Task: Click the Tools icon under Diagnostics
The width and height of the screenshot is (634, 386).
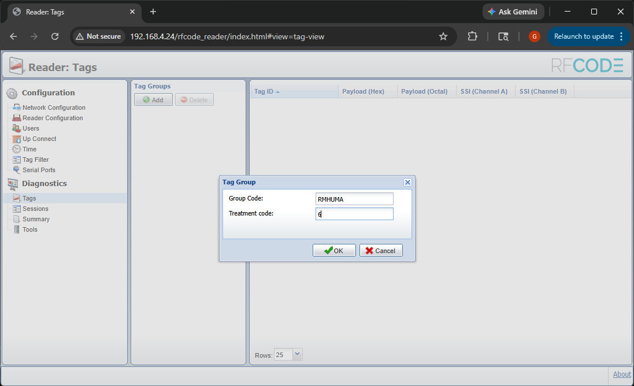Action: point(17,229)
